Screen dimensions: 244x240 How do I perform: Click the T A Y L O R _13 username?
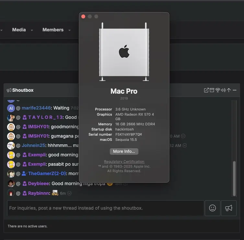coord(45,117)
